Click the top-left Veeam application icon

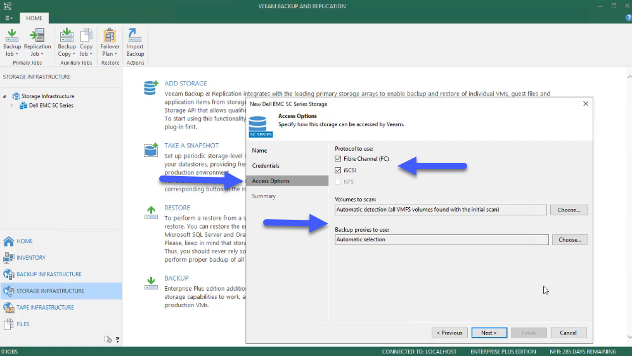[7, 6]
